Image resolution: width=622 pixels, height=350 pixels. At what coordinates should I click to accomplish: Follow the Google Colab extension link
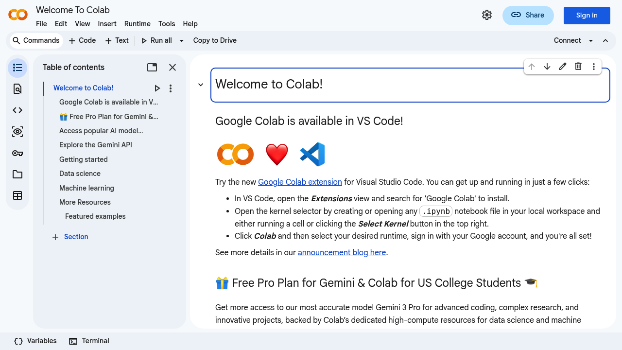[300, 182]
